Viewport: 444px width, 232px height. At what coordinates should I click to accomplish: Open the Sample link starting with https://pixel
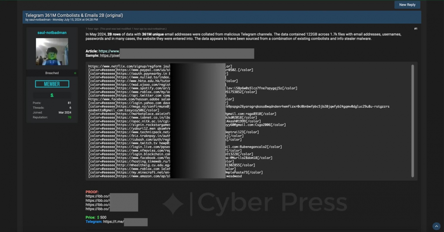[110, 56]
